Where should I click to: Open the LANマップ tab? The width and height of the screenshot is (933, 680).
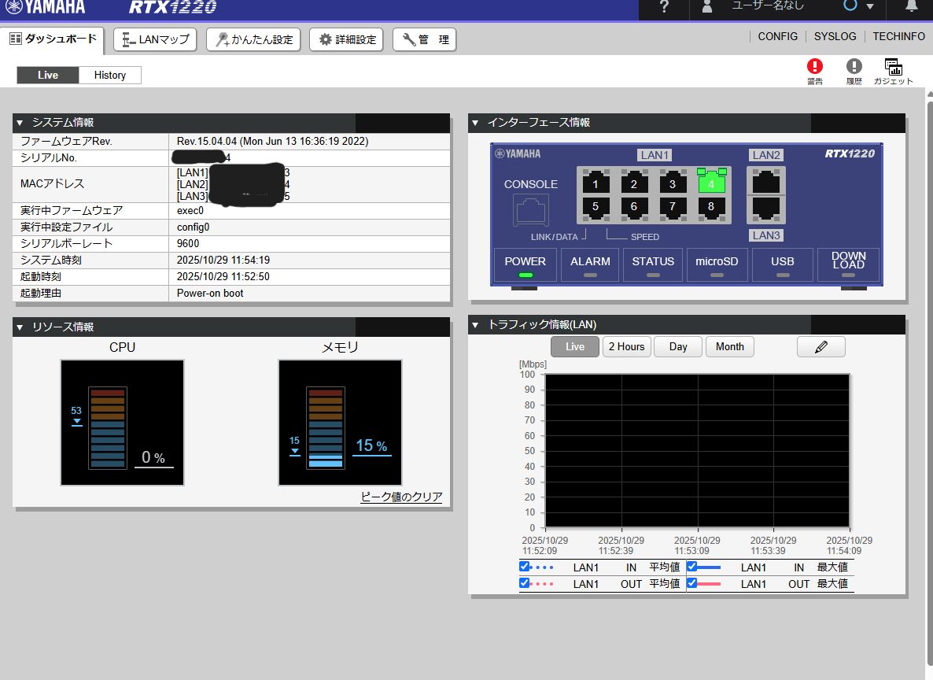click(156, 39)
